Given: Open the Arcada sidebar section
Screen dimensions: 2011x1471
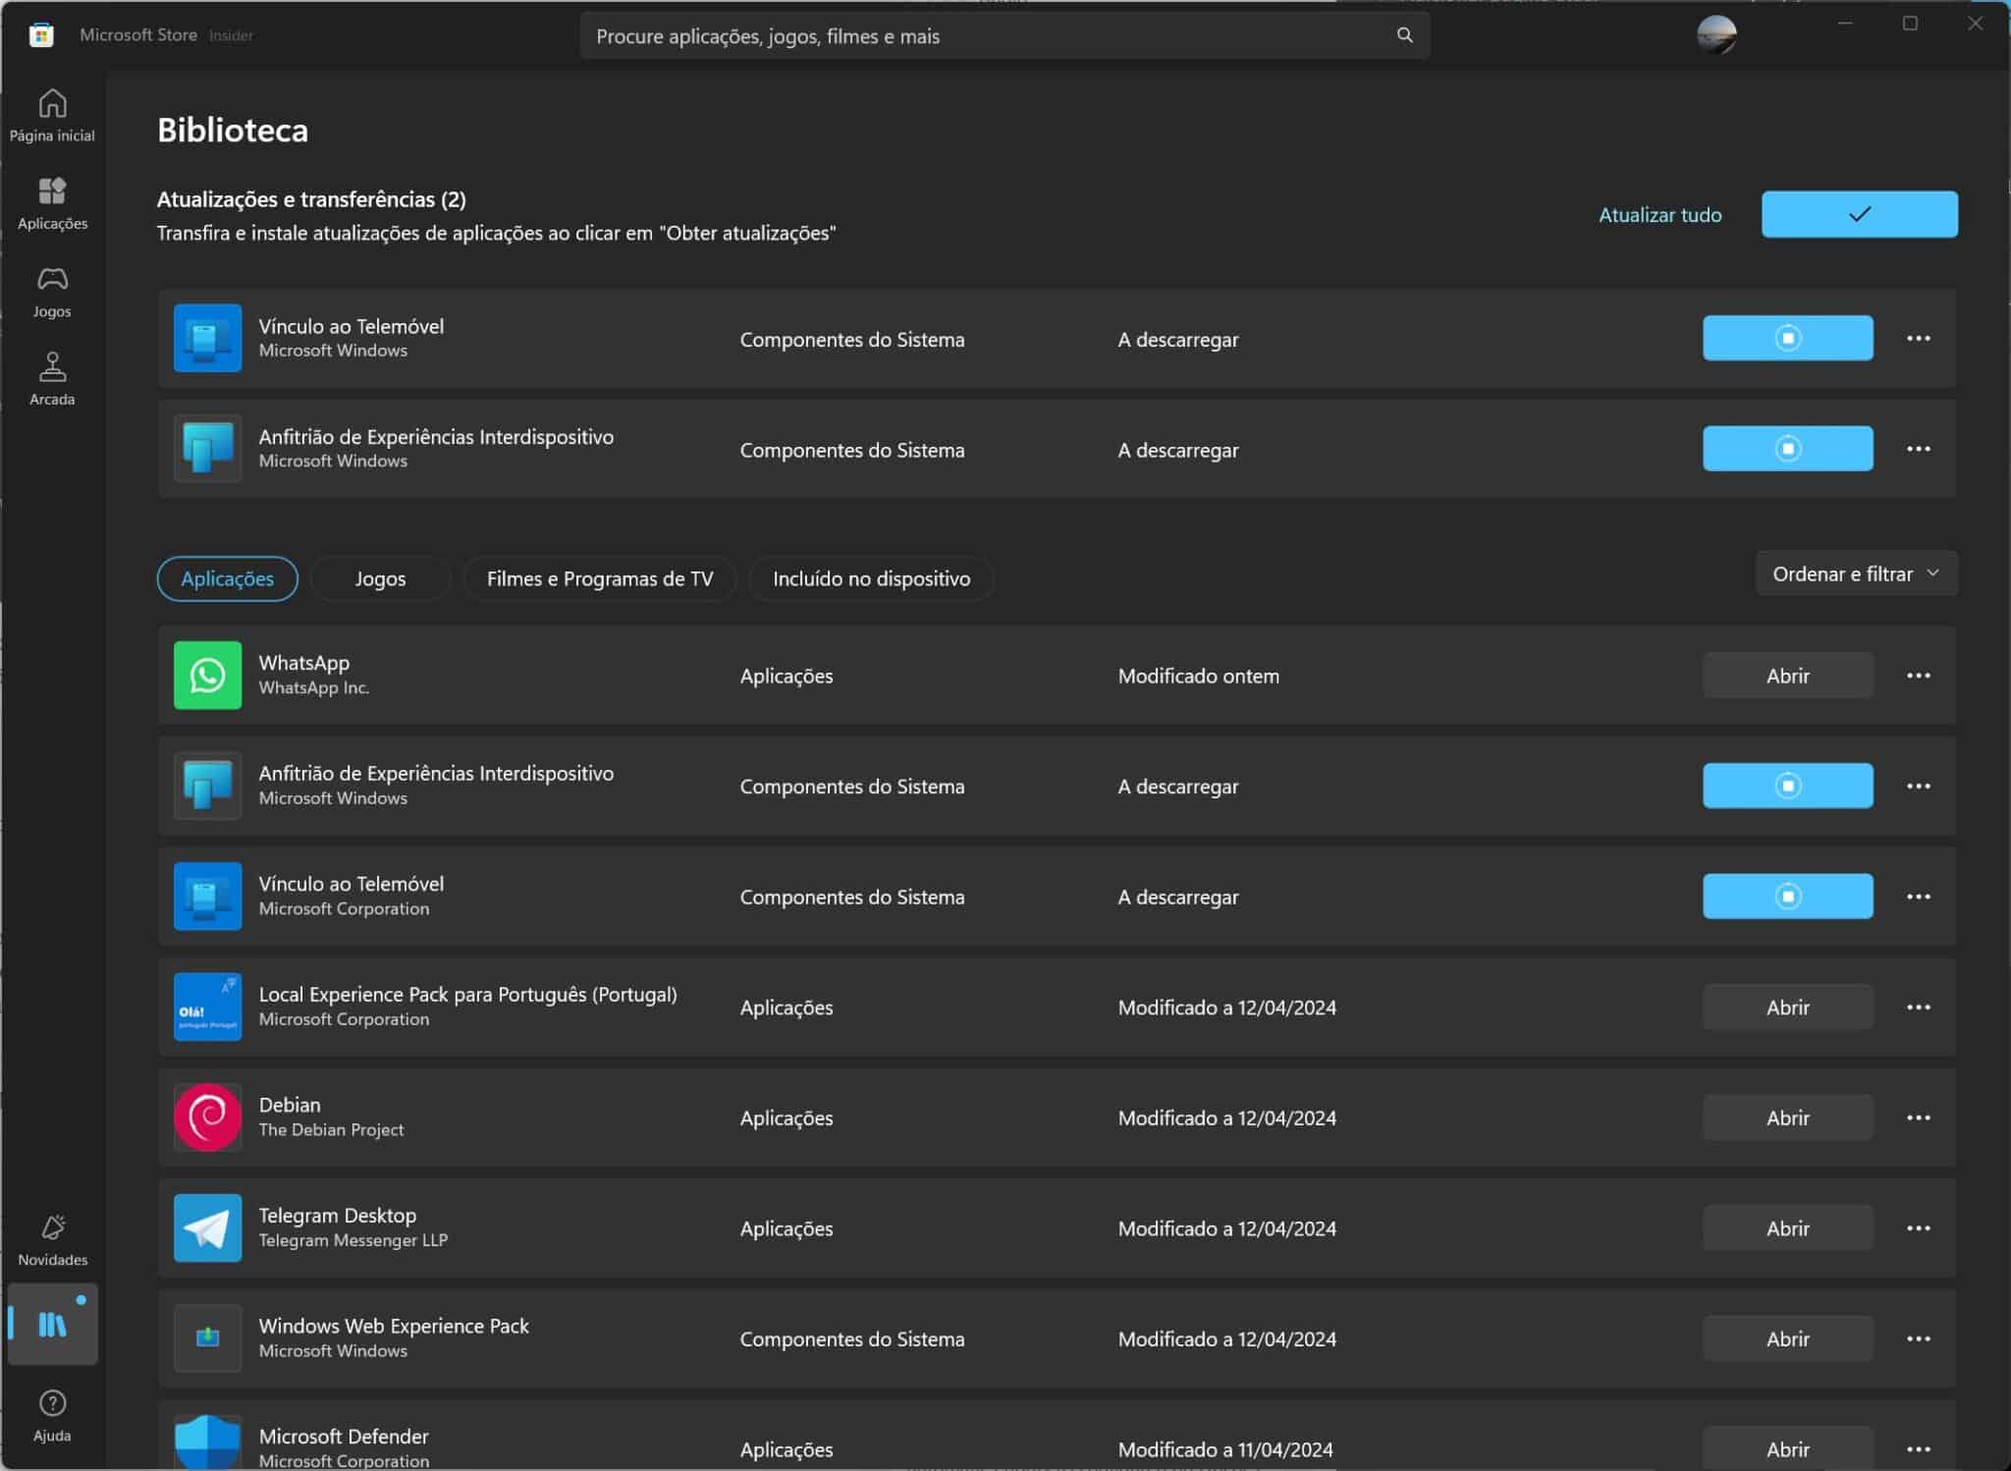Looking at the screenshot, I should [x=52, y=379].
